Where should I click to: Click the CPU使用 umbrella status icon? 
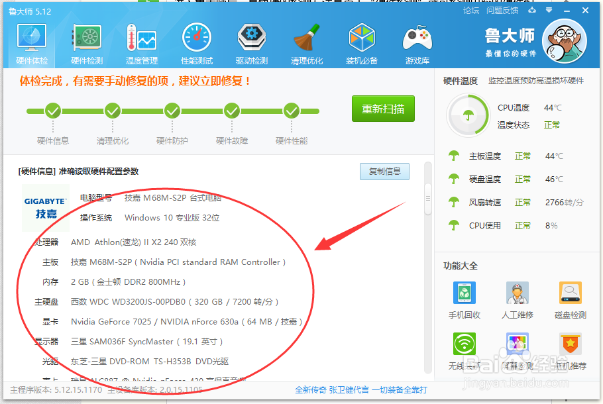pos(454,225)
